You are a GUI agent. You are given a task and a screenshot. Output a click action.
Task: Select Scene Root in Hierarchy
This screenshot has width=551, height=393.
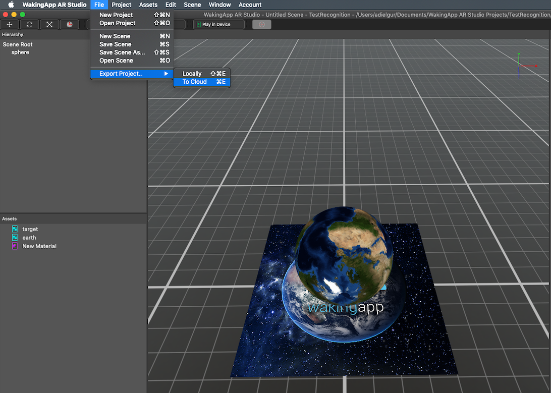click(18, 44)
